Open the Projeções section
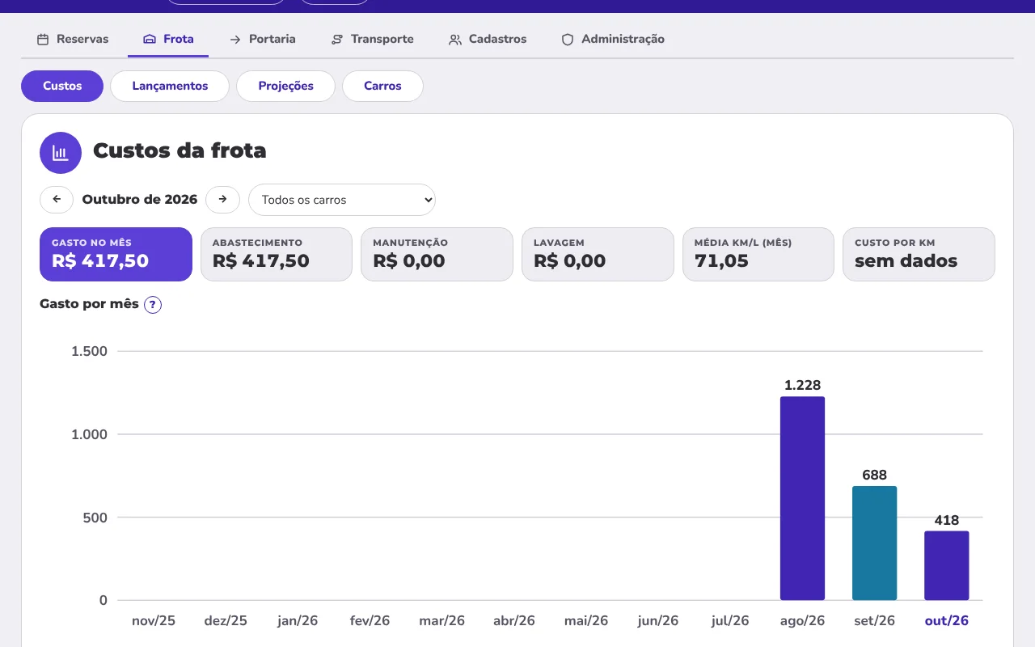The width and height of the screenshot is (1035, 647). [285, 86]
